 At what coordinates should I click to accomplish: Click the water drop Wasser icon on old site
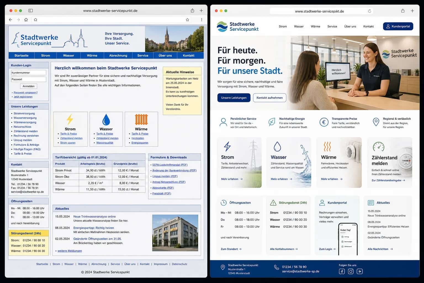coord(106,119)
